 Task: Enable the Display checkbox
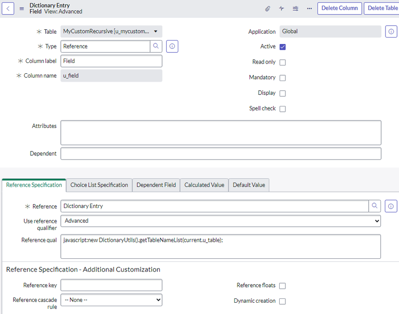click(x=283, y=93)
